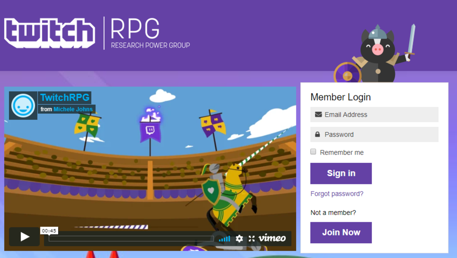The height and width of the screenshot is (258, 457).
Task: Open the Forgot password? link
Action: pyautogui.click(x=337, y=194)
